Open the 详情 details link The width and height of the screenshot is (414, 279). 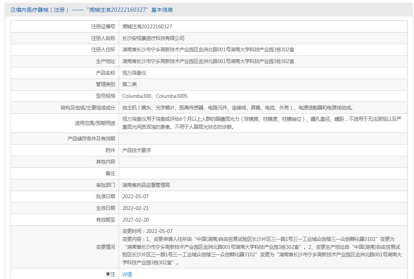127,274
